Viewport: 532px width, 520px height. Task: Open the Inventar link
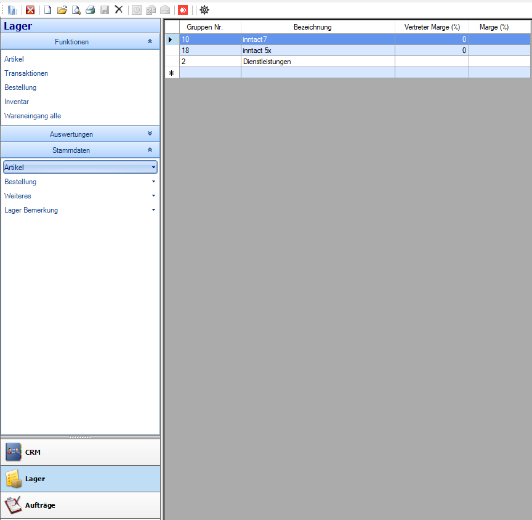click(17, 102)
